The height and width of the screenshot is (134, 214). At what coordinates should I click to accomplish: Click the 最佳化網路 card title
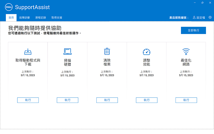pyautogui.click(x=186, y=62)
